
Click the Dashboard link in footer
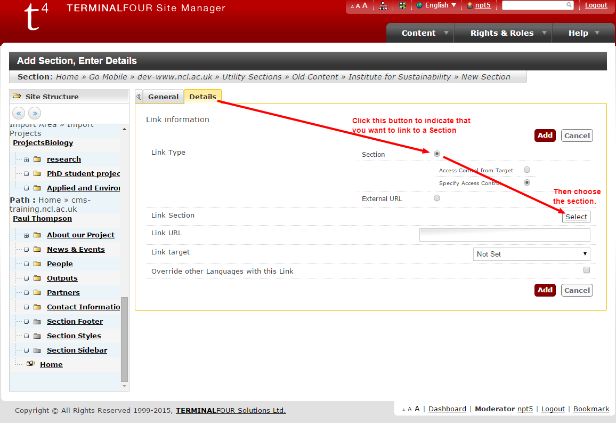coord(447,409)
